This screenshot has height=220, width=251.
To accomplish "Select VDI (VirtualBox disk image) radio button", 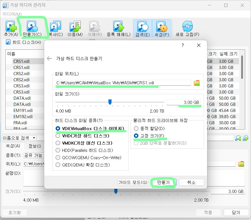I will tap(58, 128).
